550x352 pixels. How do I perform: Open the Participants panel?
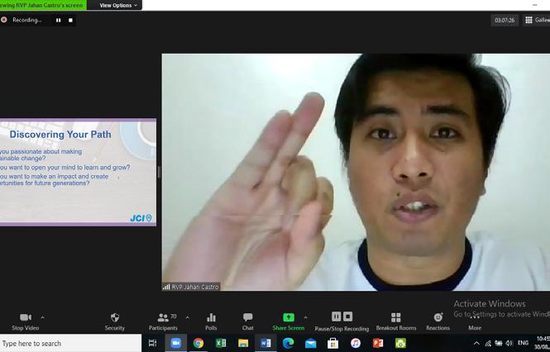[163, 321]
